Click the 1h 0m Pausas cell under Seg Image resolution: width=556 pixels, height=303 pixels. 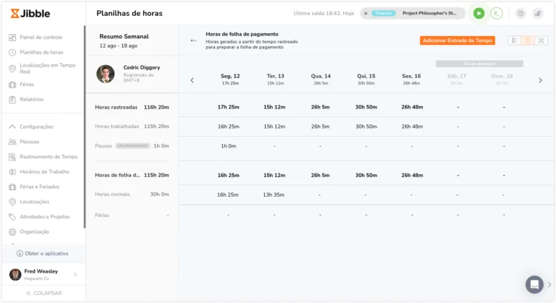228,146
